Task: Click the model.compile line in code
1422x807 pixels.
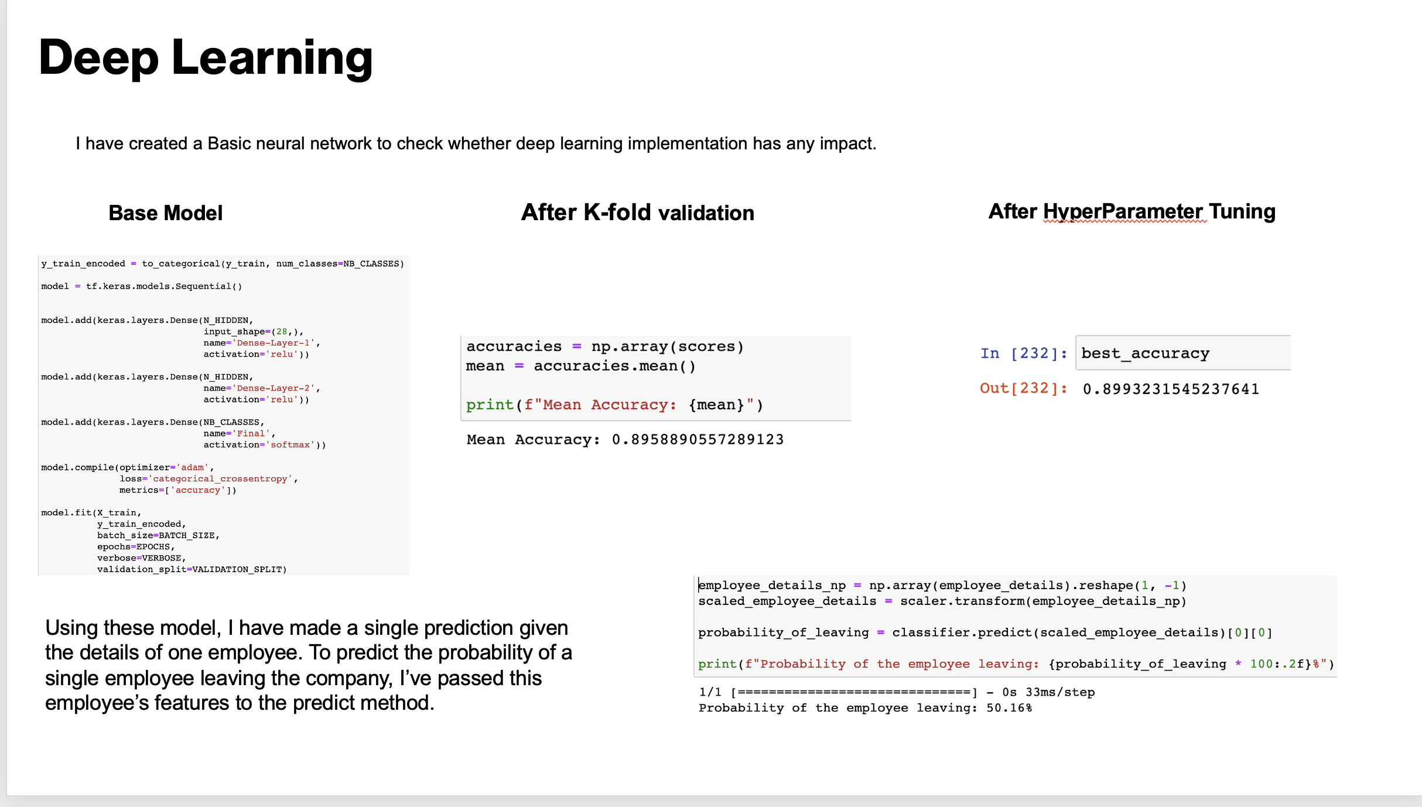Action: [128, 467]
